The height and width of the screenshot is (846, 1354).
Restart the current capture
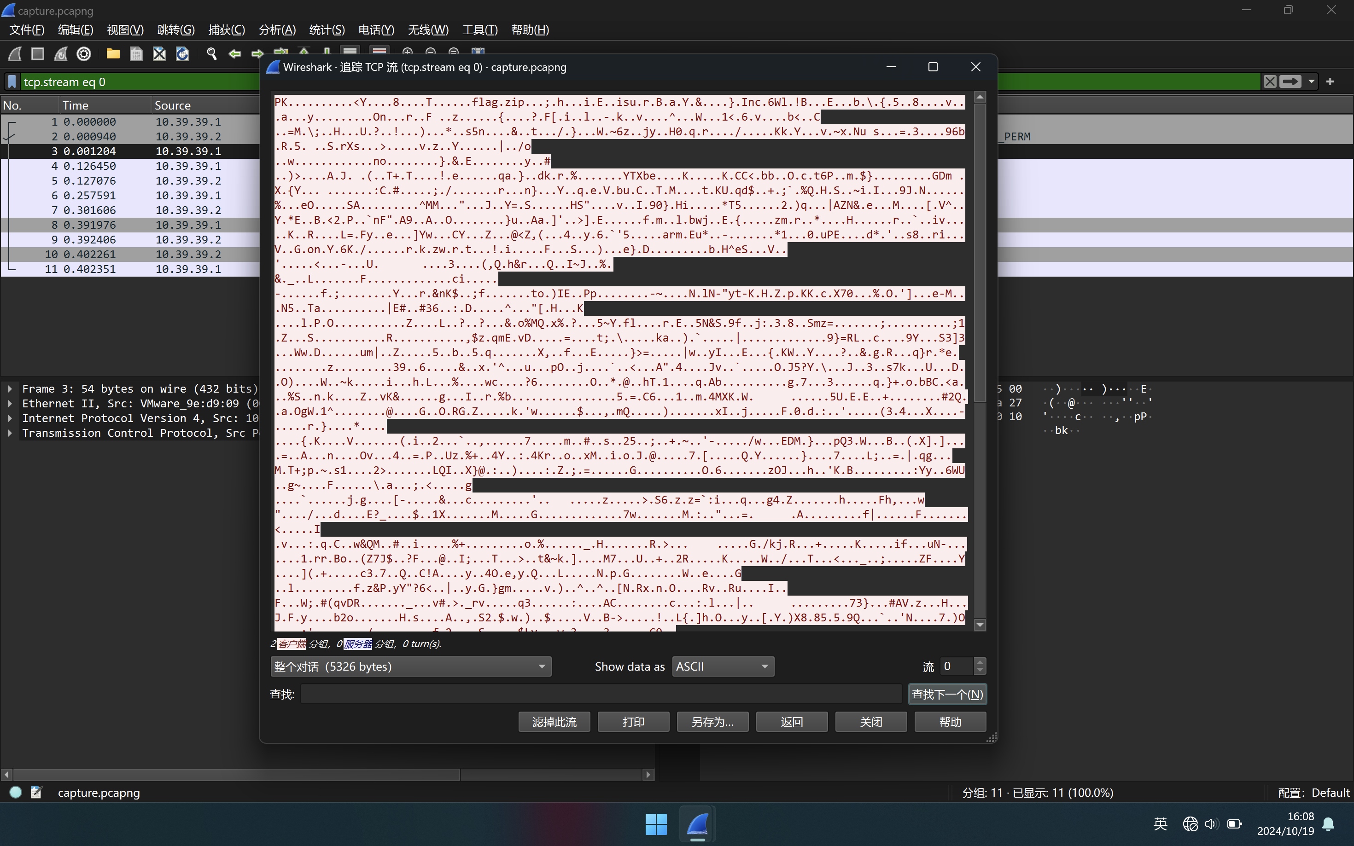pos(60,54)
